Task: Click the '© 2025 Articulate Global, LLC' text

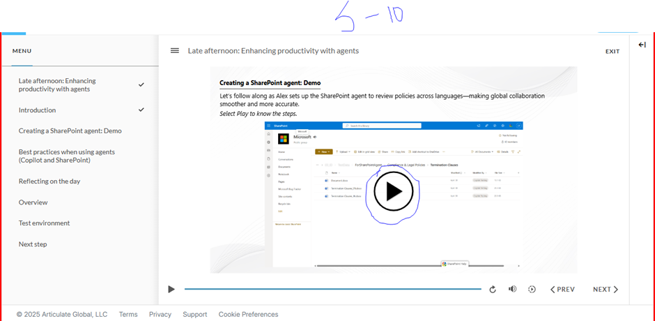Action: coord(62,314)
